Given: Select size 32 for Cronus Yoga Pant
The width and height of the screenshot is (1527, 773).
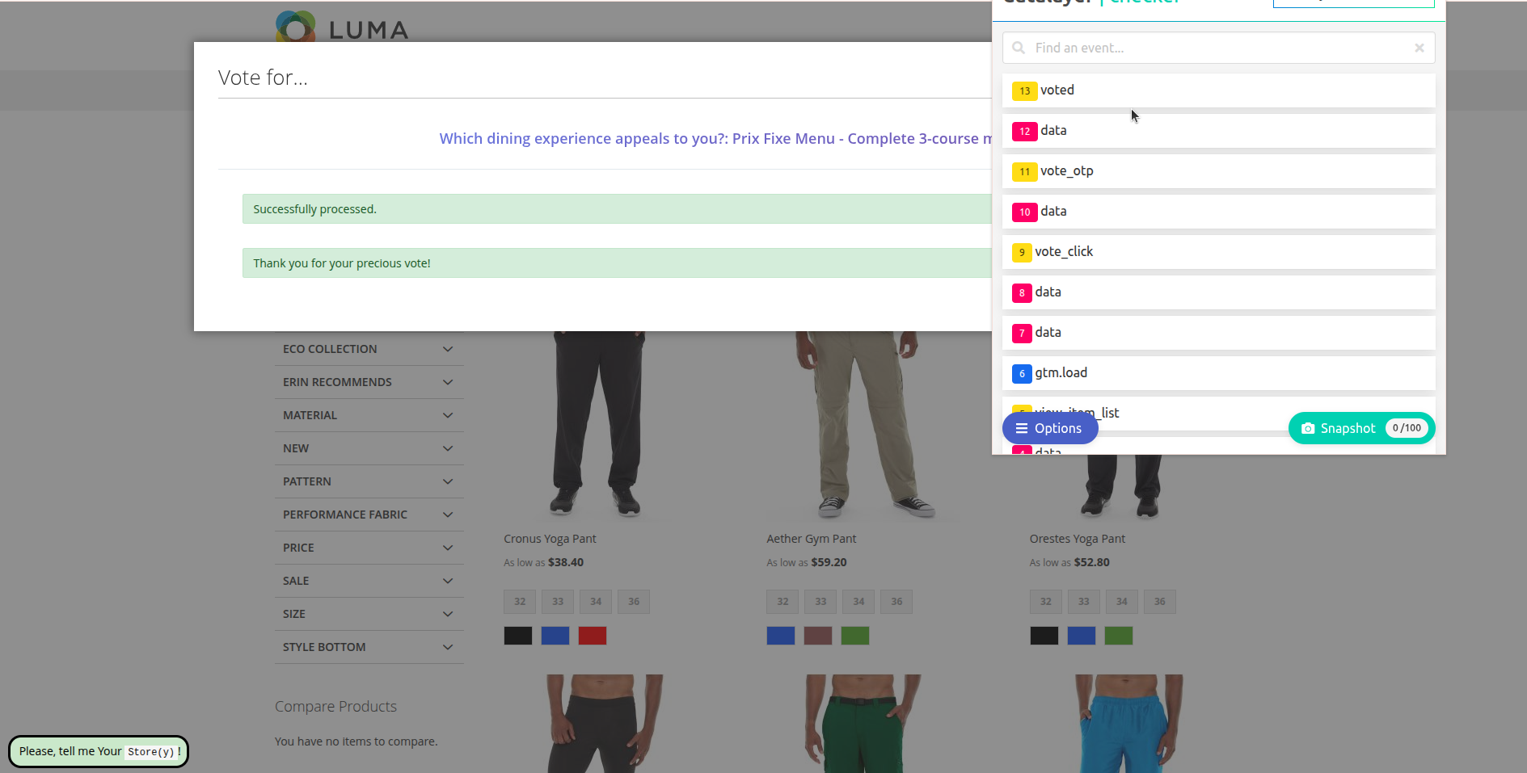Looking at the screenshot, I should (520, 602).
